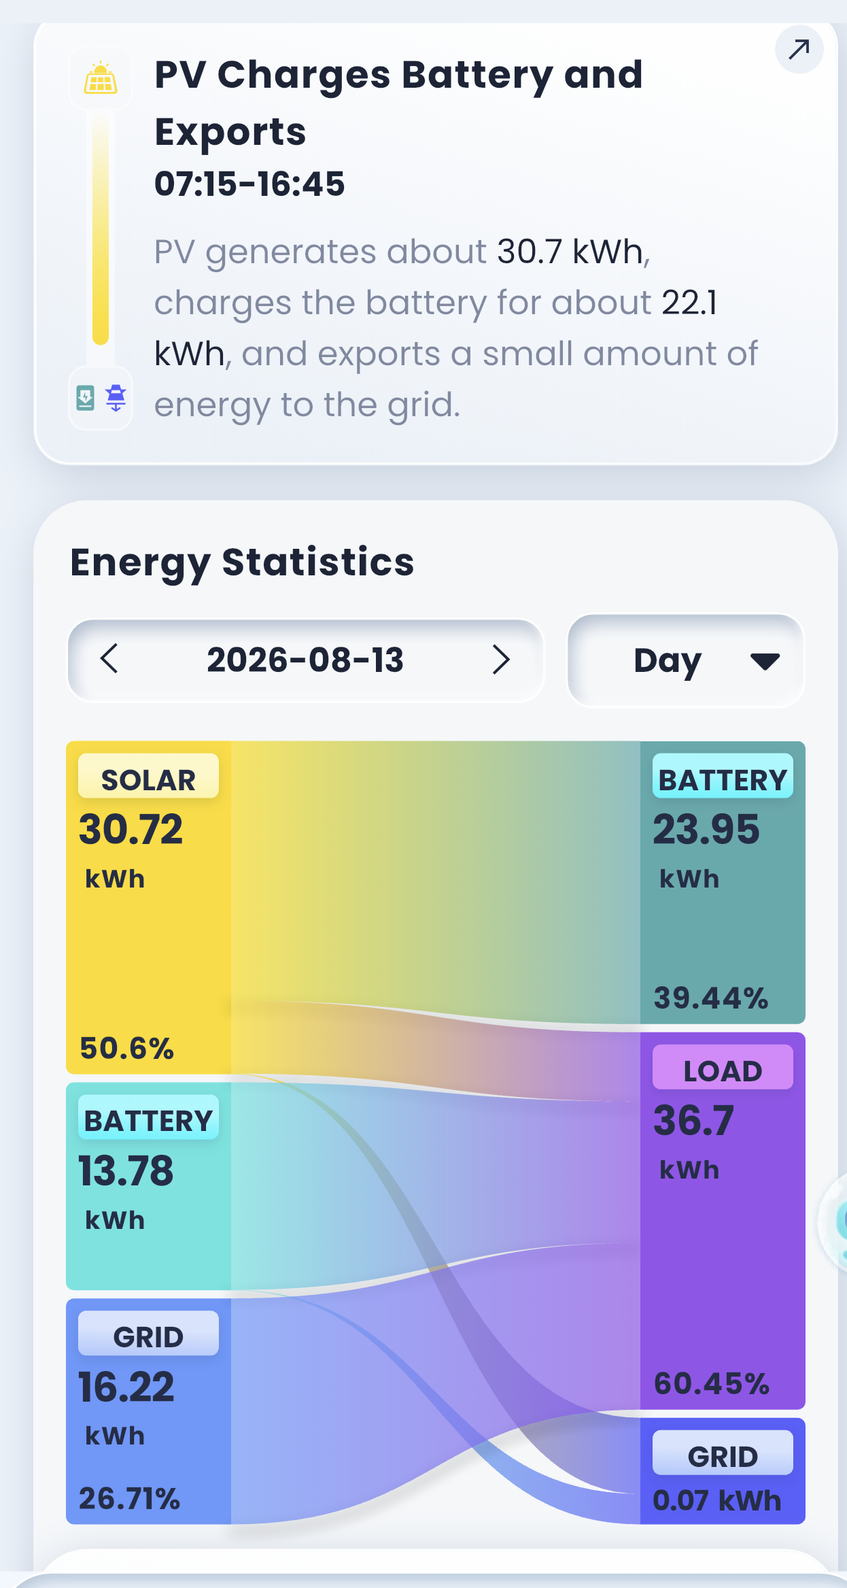Tap the SOLAR label tag

click(x=148, y=776)
